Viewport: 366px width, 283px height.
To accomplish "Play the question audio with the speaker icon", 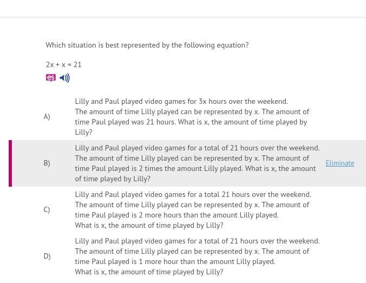I will (x=64, y=78).
